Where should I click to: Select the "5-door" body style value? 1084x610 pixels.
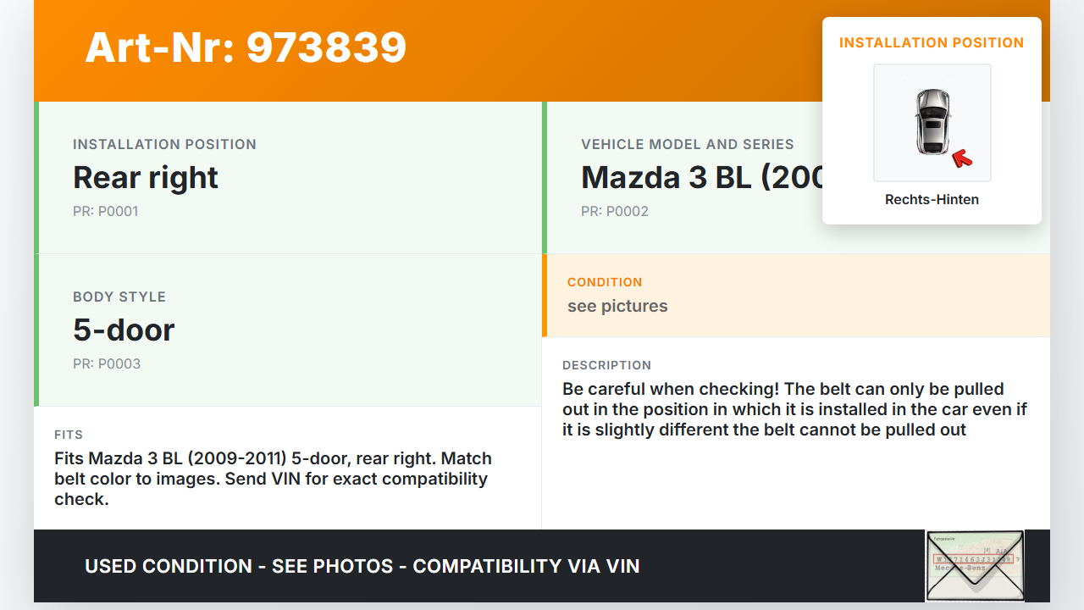tap(124, 330)
